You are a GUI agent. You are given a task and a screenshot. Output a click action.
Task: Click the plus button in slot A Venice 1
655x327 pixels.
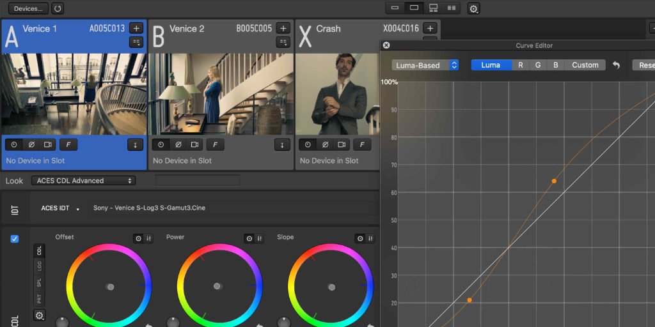[x=136, y=28]
